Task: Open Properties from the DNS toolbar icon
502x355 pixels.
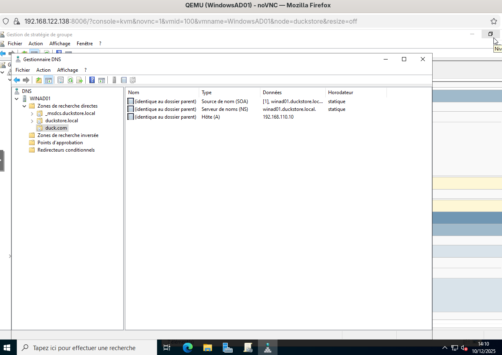Action: (60, 80)
